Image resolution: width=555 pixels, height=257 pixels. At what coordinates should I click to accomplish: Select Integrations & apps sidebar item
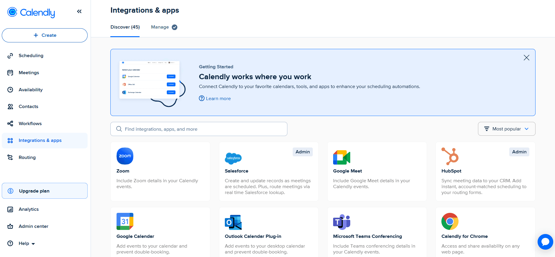tap(45, 140)
